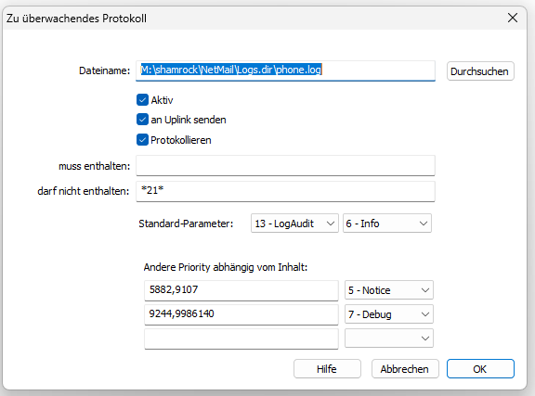Click the Standard-Parameter label
This screenshot has height=396, width=535.
point(186,224)
